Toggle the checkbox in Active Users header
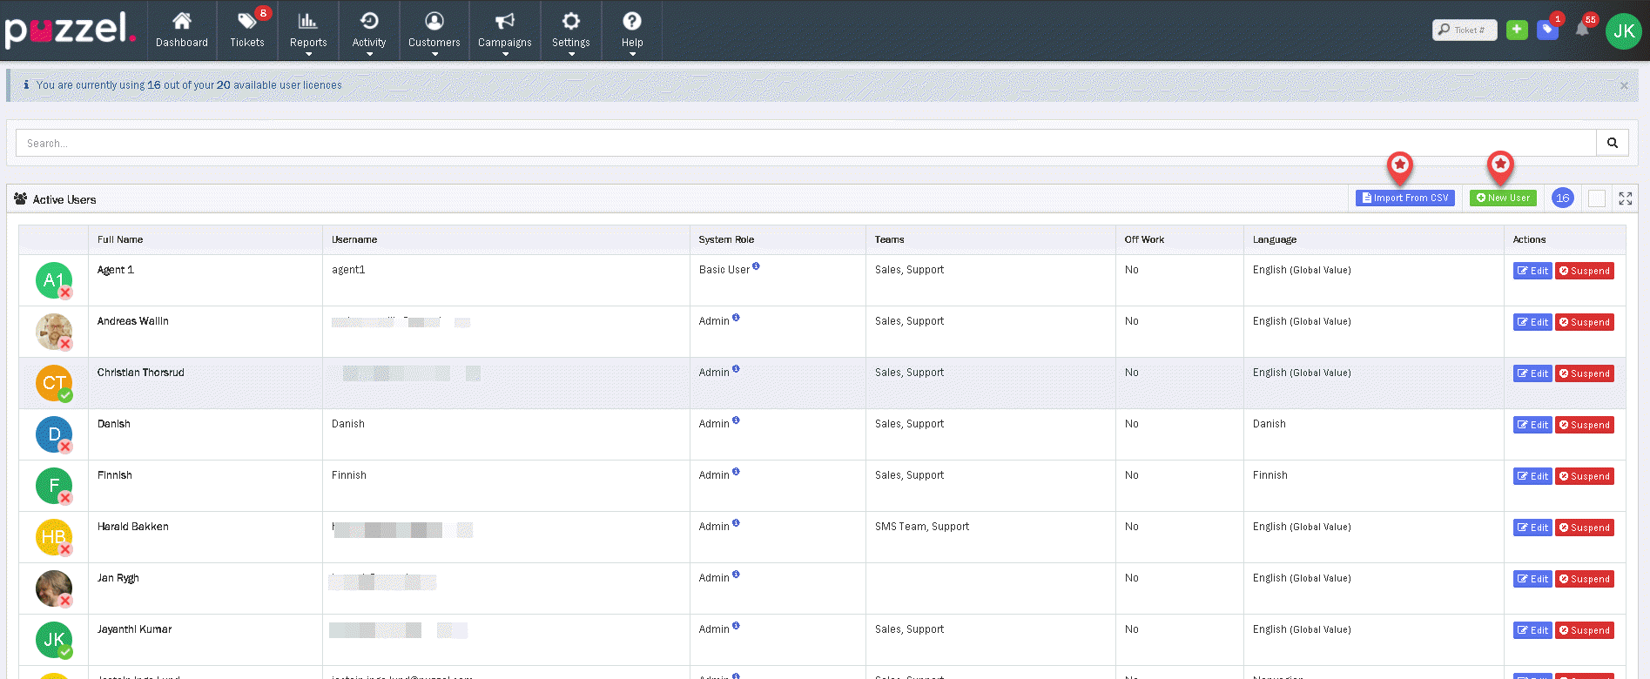The height and width of the screenshot is (679, 1650). coord(1596,198)
